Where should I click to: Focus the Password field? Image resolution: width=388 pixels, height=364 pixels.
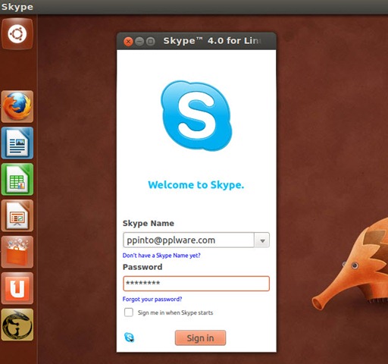pos(196,284)
